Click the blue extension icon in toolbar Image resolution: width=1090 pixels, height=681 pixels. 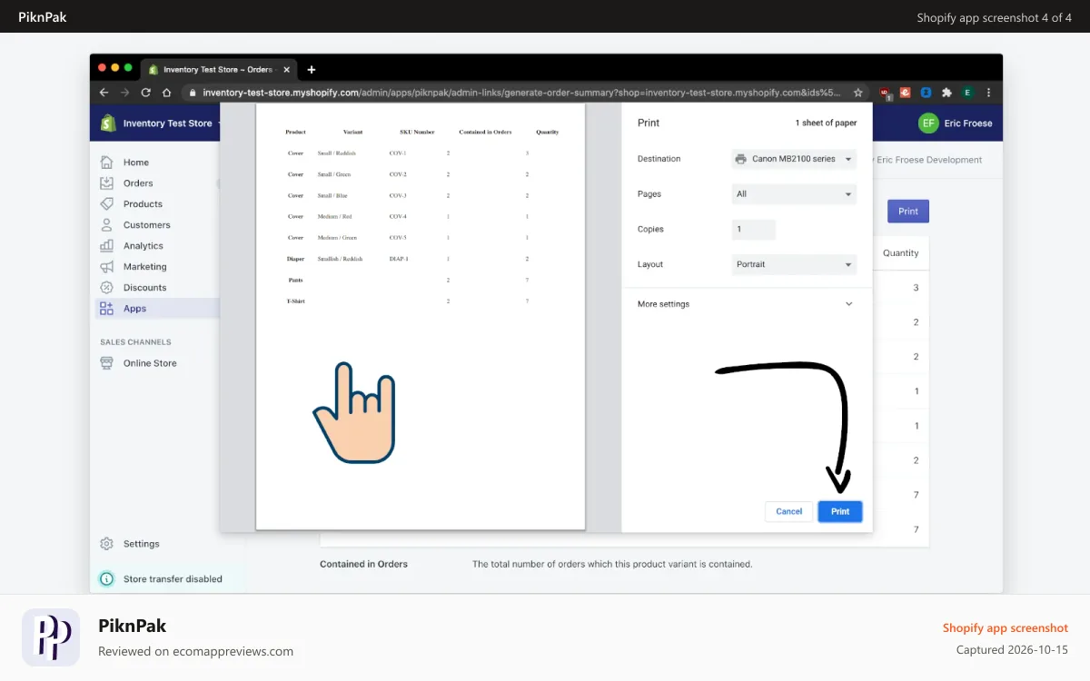click(926, 93)
